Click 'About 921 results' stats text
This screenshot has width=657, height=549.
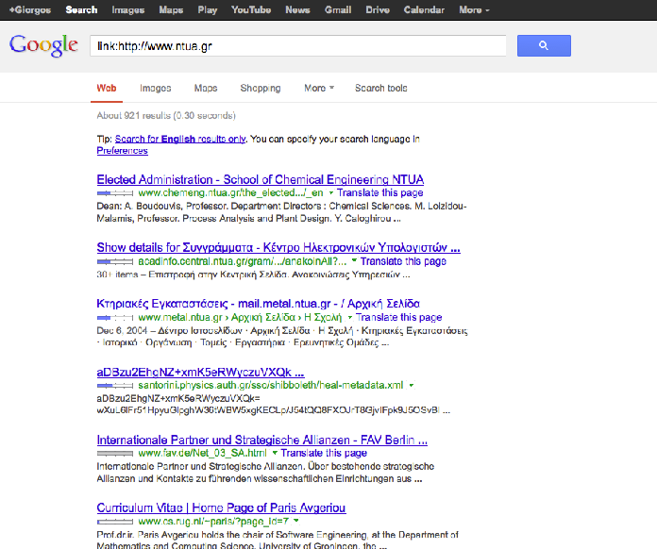[166, 116]
